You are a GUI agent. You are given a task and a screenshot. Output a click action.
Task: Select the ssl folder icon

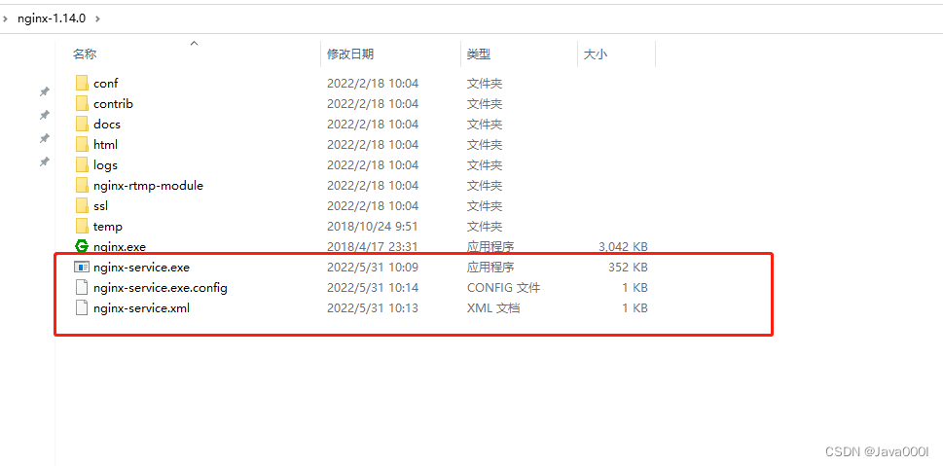pos(82,205)
